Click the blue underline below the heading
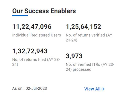This screenshot has width=119, height=93. [x=20, y=16]
